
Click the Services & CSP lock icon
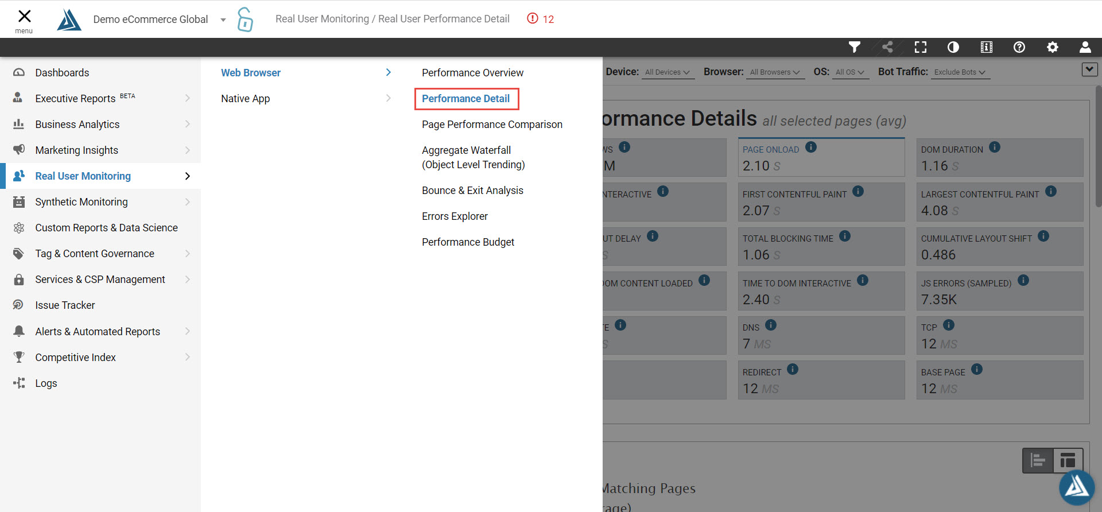(x=19, y=280)
